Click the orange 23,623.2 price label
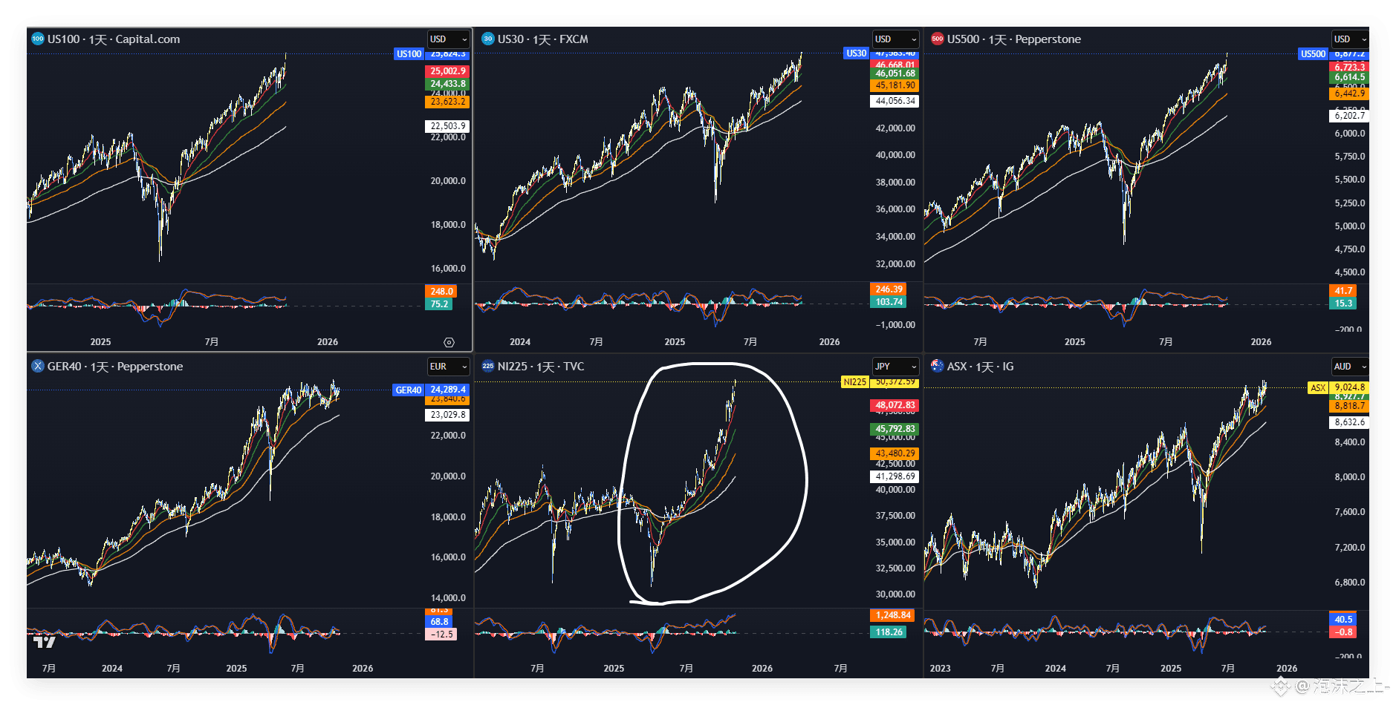The width and height of the screenshot is (1396, 705). click(x=448, y=102)
